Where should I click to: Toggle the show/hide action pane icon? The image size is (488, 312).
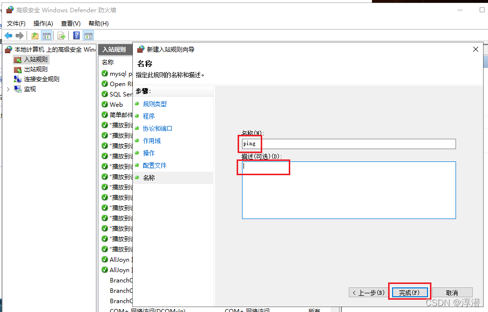pos(89,36)
